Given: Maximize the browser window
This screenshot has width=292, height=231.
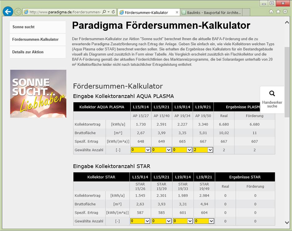Looking at the screenshot, I should (272, 3).
